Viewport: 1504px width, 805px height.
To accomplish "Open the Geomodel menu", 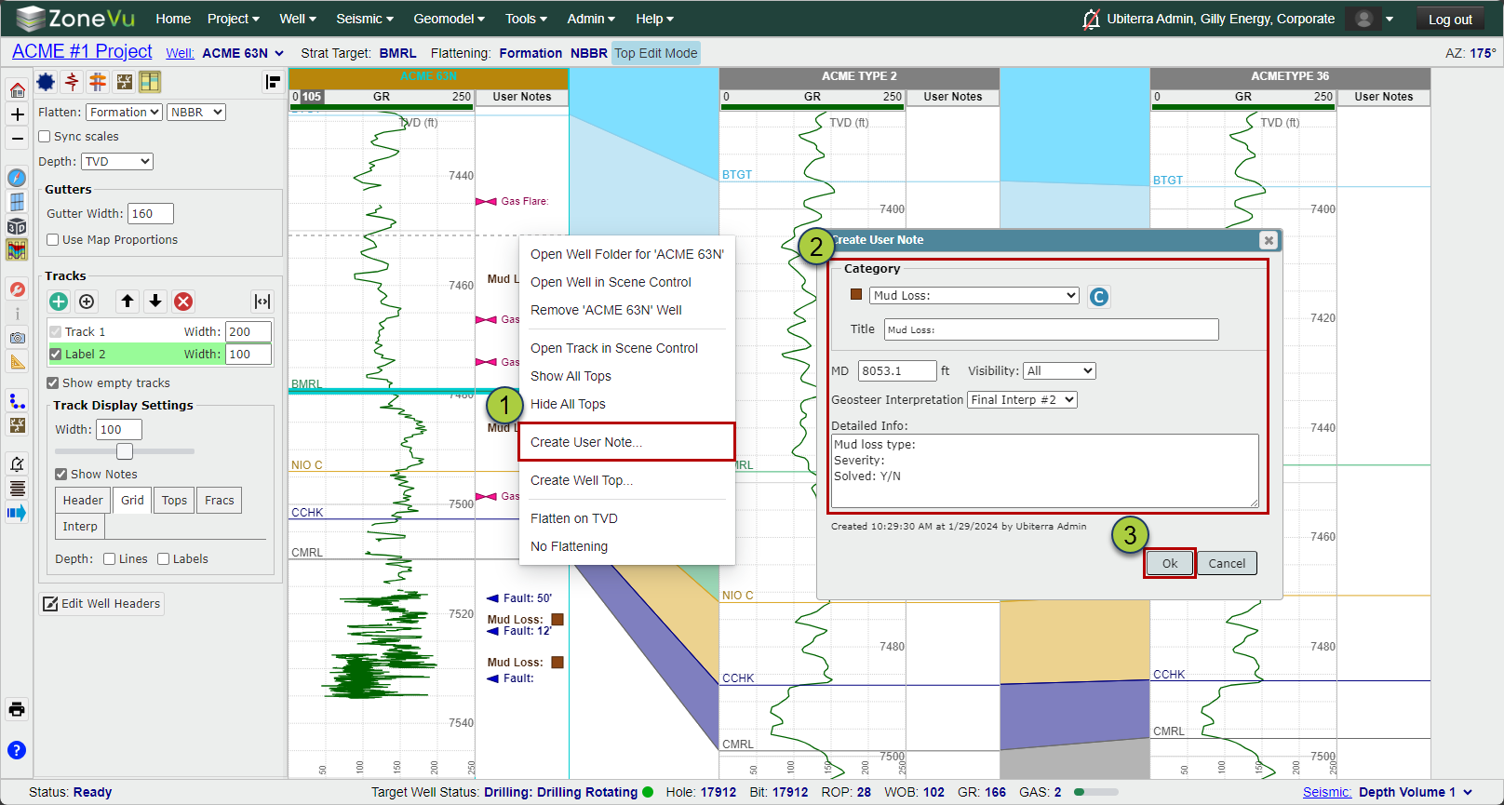I will coord(450,19).
